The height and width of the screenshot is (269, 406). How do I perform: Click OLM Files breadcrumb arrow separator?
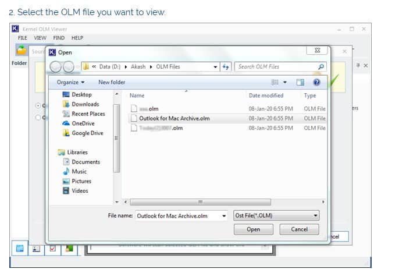[151, 67]
